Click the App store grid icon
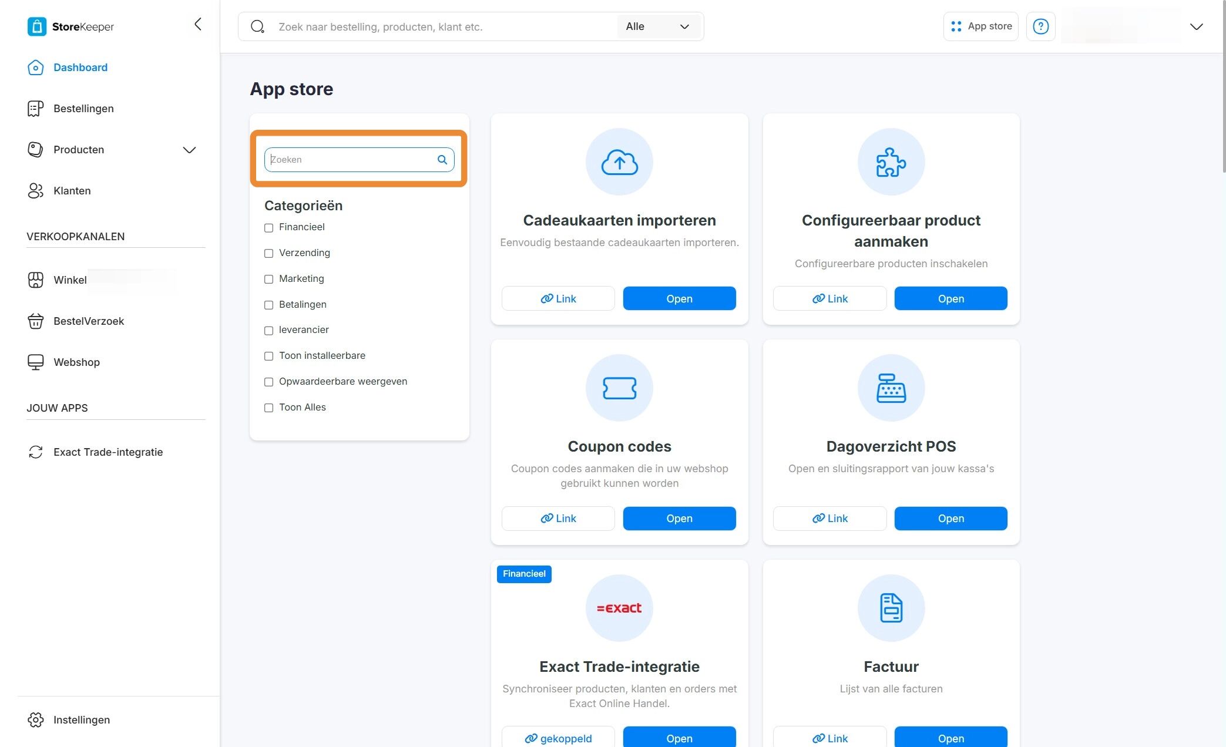The height and width of the screenshot is (747, 1226). 956,26
